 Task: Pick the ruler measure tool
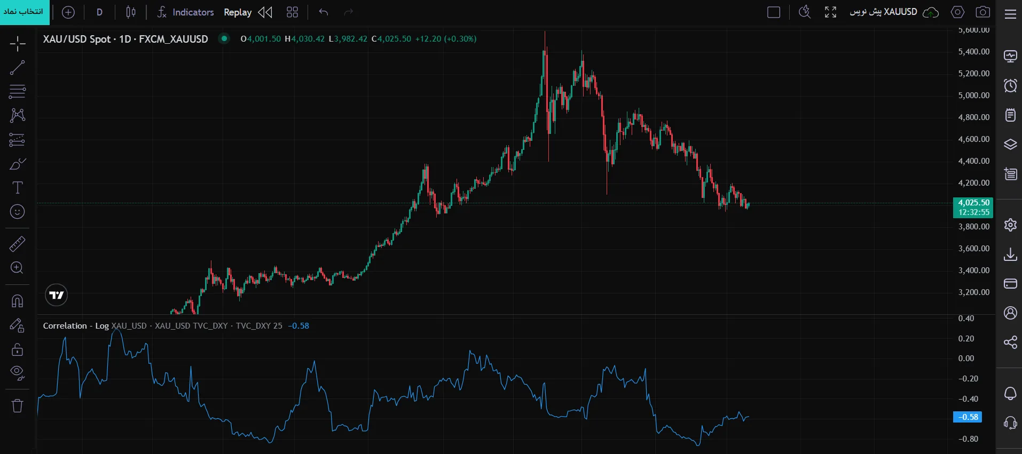point(17,244)
